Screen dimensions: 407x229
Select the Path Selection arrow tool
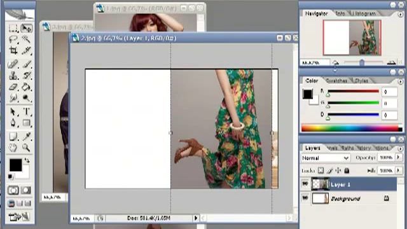[13, 112]
